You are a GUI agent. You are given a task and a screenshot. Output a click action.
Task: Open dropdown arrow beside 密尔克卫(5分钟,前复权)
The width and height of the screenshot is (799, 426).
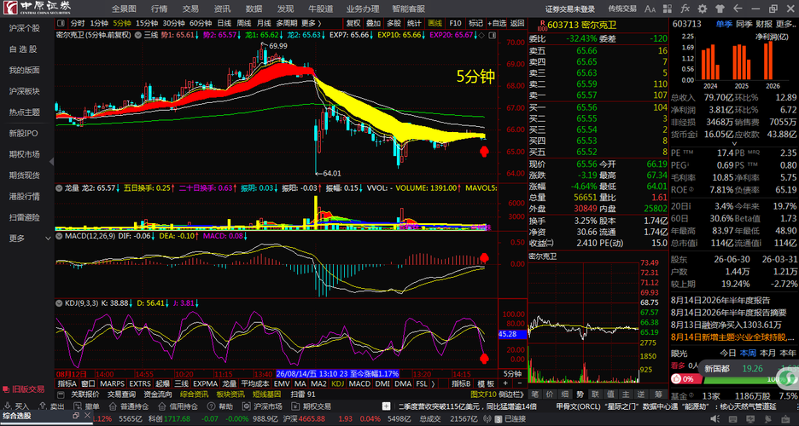(x=137, y=35)
